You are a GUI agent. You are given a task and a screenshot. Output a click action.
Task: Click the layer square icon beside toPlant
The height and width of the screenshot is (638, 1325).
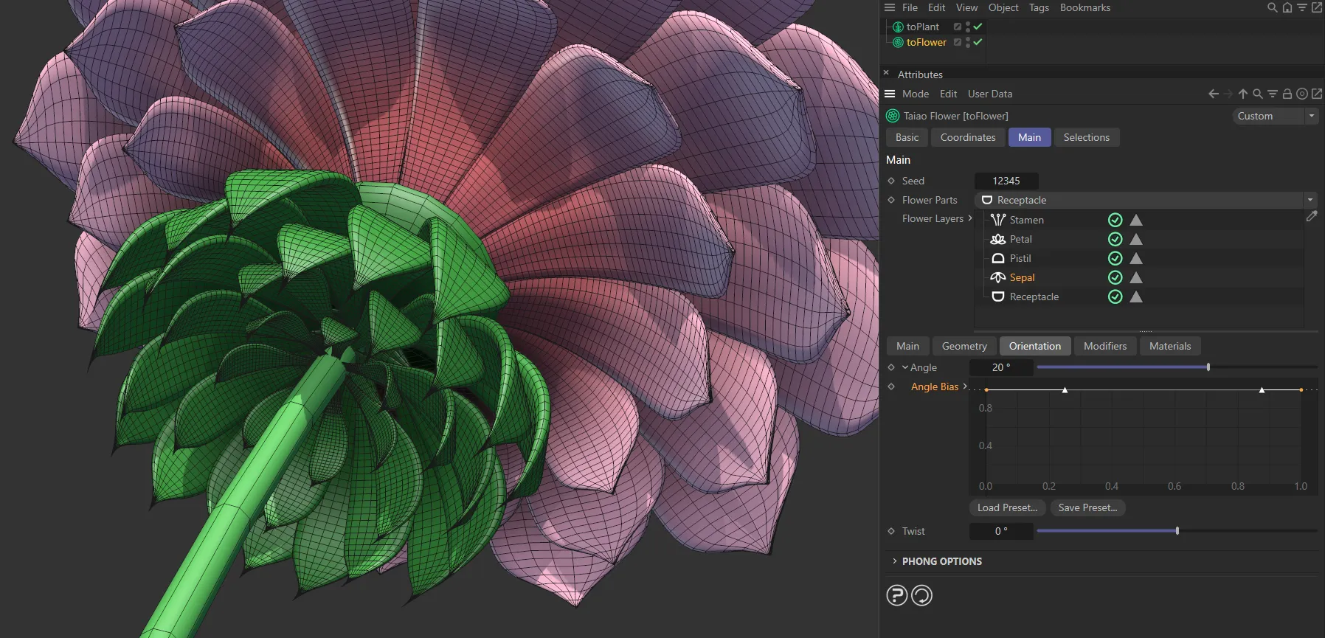pos(958,27)
